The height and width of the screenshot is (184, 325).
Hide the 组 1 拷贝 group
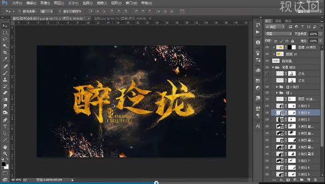(267, 87)
